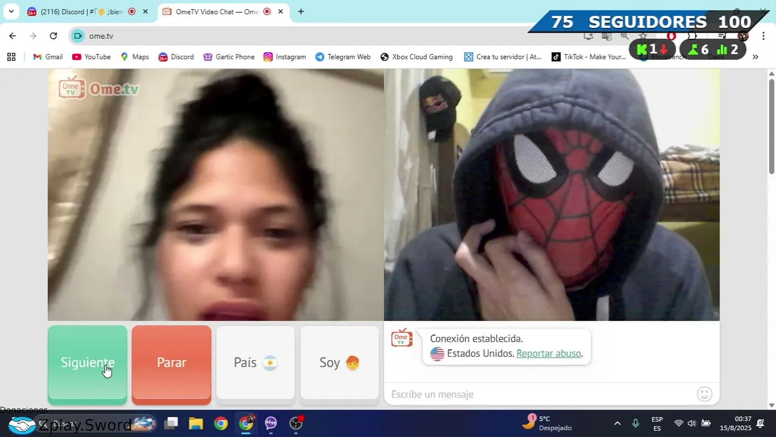Bookmark this page with the star
The image size is (776, 437).
(x=643, y=36)
